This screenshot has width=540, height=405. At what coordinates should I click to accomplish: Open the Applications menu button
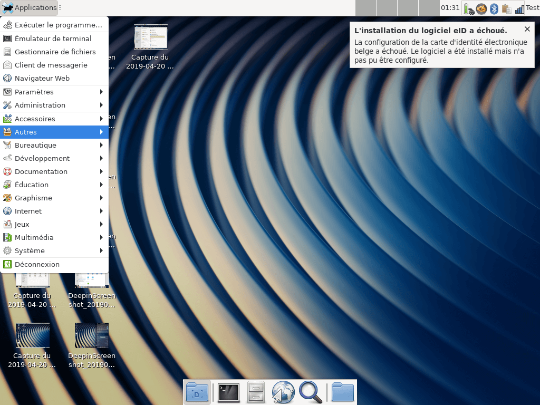30,7
